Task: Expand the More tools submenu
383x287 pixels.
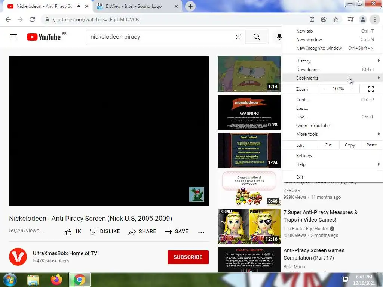Action: click(333, 134)
